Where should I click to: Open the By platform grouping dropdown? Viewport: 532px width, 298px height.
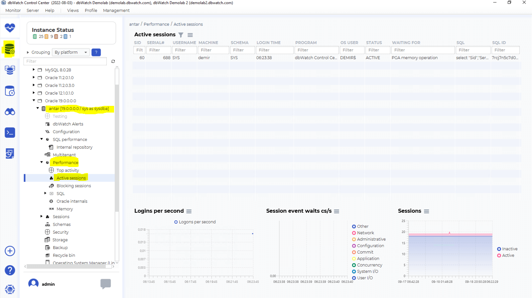click(x=71, y=52)
